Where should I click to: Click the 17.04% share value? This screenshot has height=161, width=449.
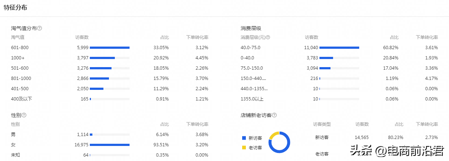click(x=391, y=68)
